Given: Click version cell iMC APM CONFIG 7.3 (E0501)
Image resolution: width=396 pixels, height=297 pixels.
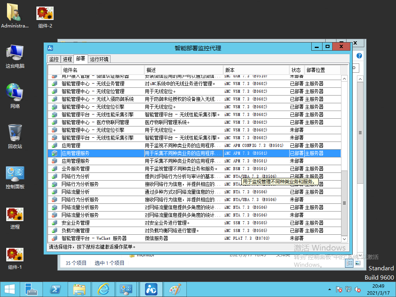Looking at the screenshot, I should pos(254,145).
